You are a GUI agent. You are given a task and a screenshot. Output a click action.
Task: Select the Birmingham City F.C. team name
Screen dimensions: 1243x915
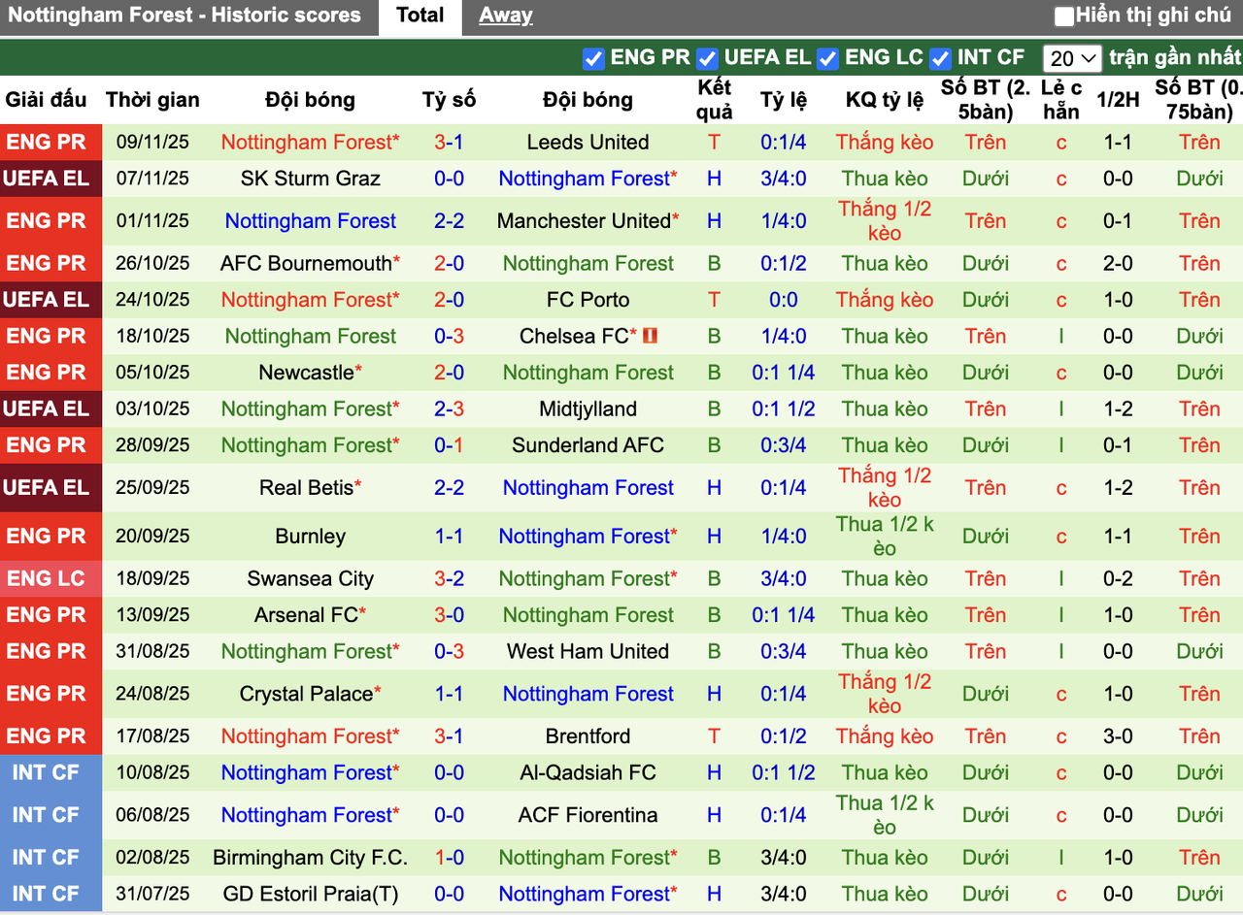[311, 858]
